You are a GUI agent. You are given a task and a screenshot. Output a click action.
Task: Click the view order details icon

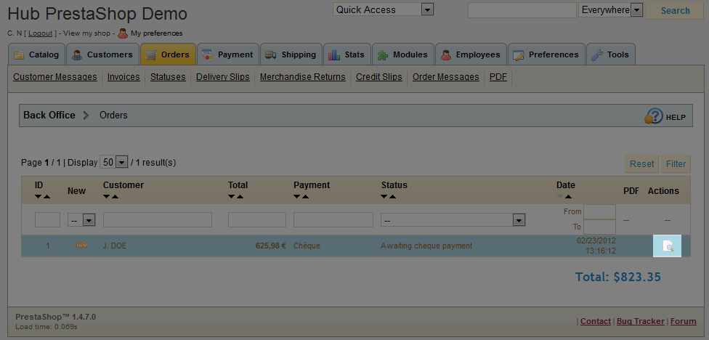tap(668, 246)
